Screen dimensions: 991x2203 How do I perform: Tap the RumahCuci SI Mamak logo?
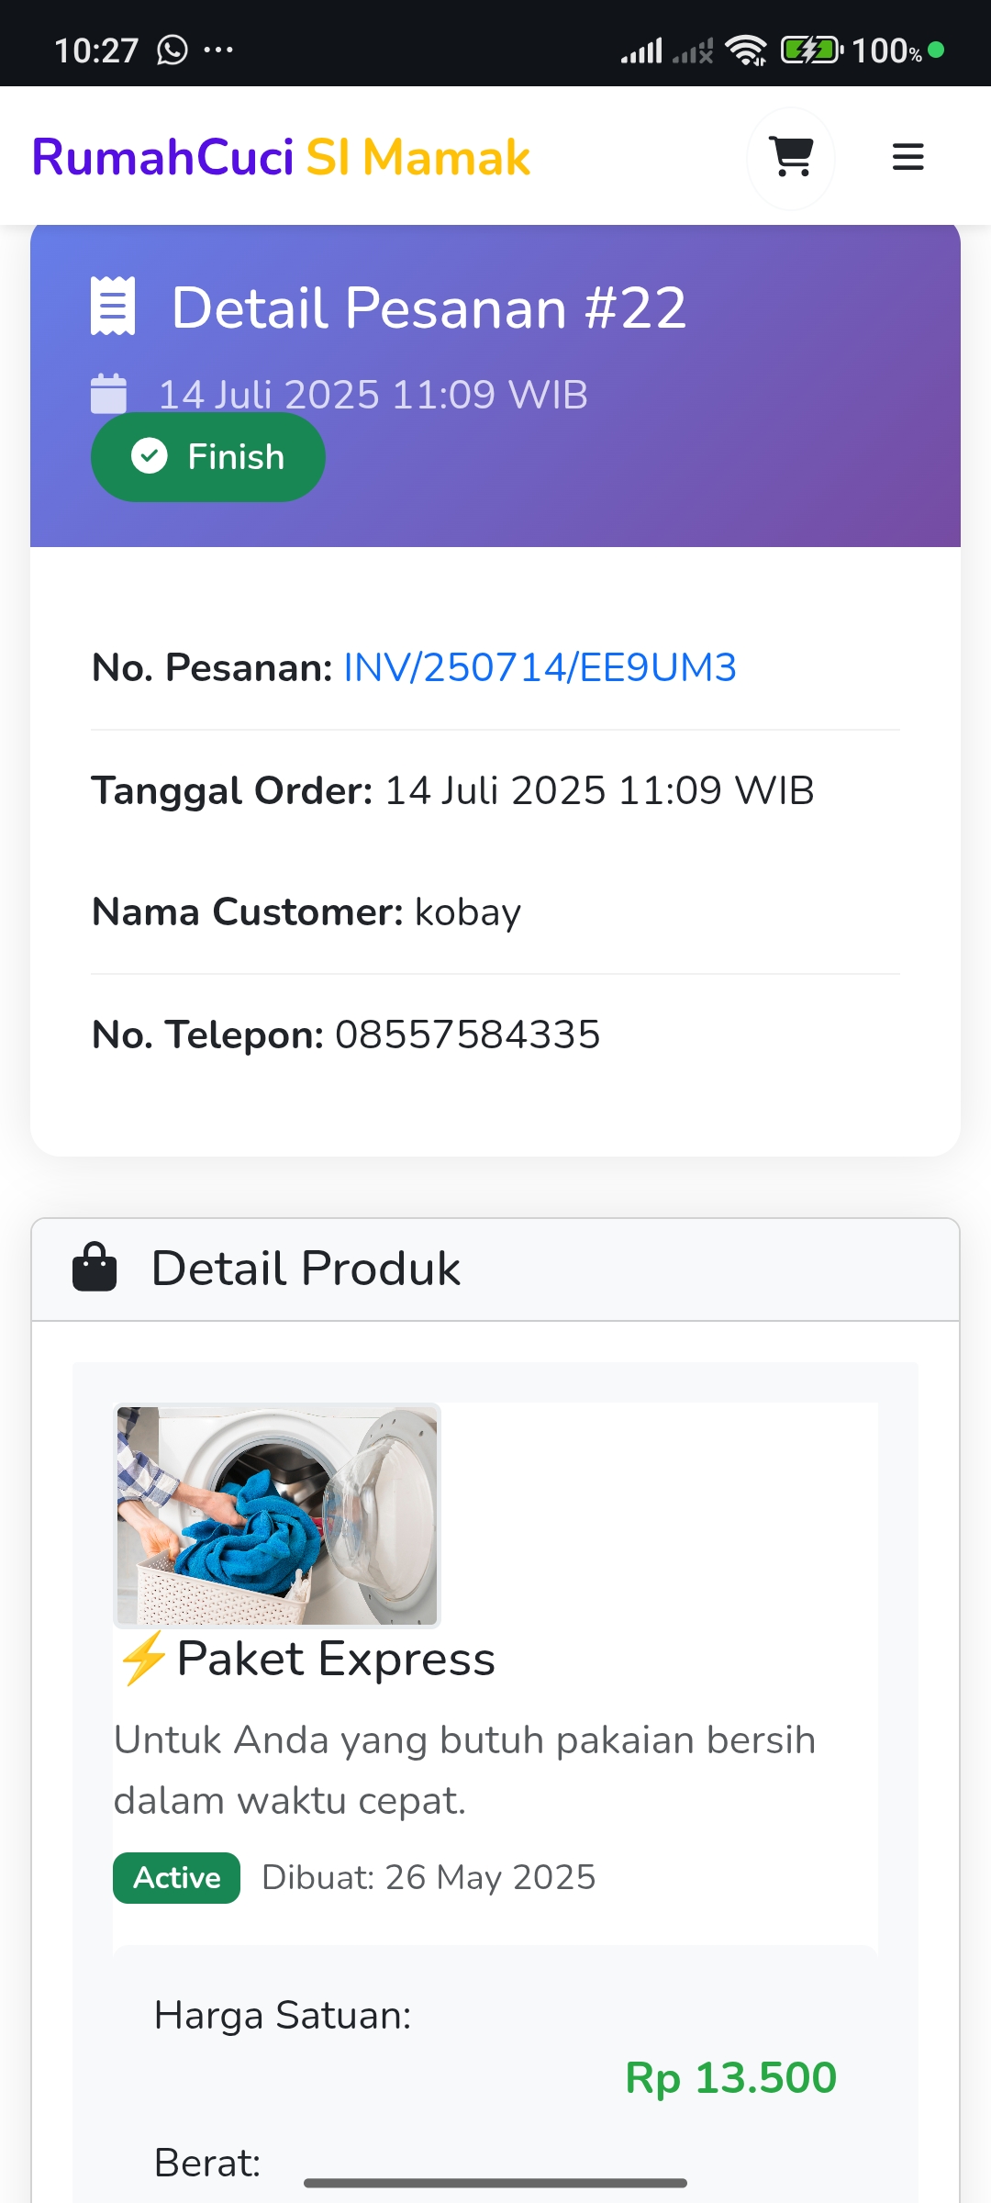point(281,158)
